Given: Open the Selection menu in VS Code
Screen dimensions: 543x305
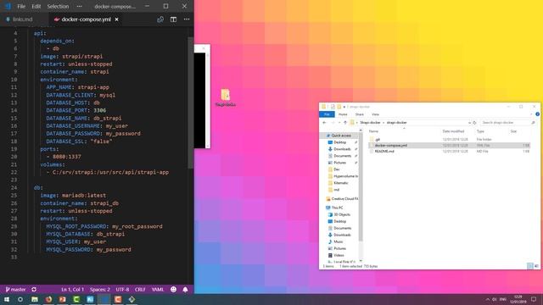Looking at the screenshot, I should point(58,6).
